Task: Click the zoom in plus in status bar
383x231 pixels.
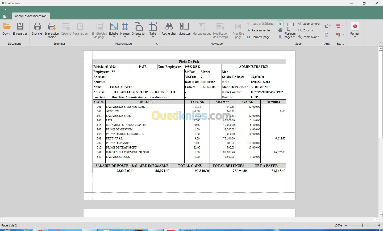Action: click(379, 225)
